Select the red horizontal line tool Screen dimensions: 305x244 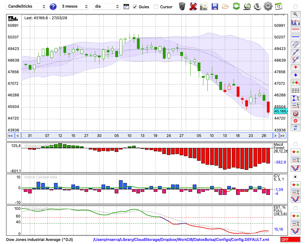click(x=295, y=29)
